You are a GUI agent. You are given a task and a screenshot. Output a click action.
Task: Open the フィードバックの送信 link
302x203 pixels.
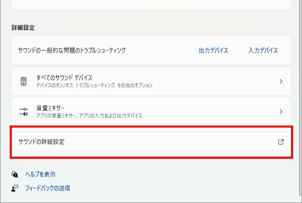coord(48,188)
